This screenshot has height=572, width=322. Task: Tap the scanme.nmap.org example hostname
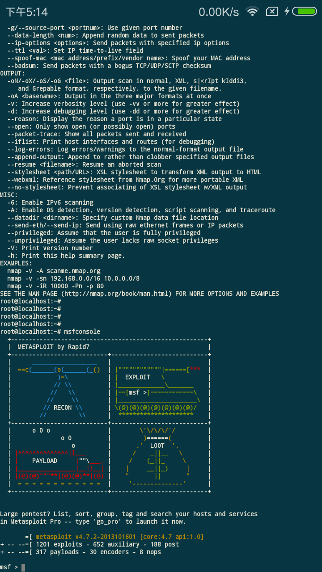pos(73,271)
